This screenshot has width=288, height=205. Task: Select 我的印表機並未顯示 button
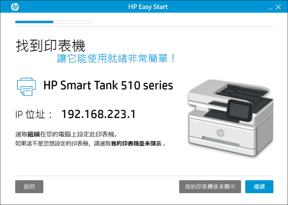[x=210, y=187]
